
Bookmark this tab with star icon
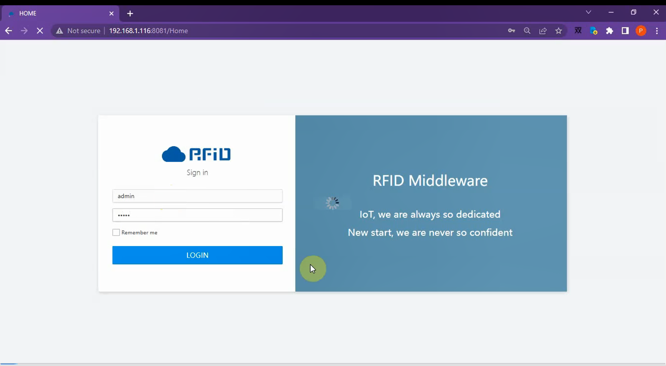coord(559,31)
